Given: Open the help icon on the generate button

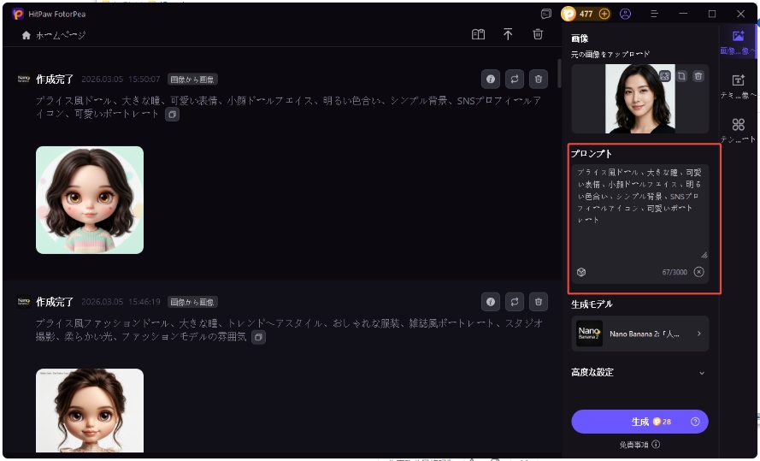Looking at the screenshot, I should click(695, 422).
